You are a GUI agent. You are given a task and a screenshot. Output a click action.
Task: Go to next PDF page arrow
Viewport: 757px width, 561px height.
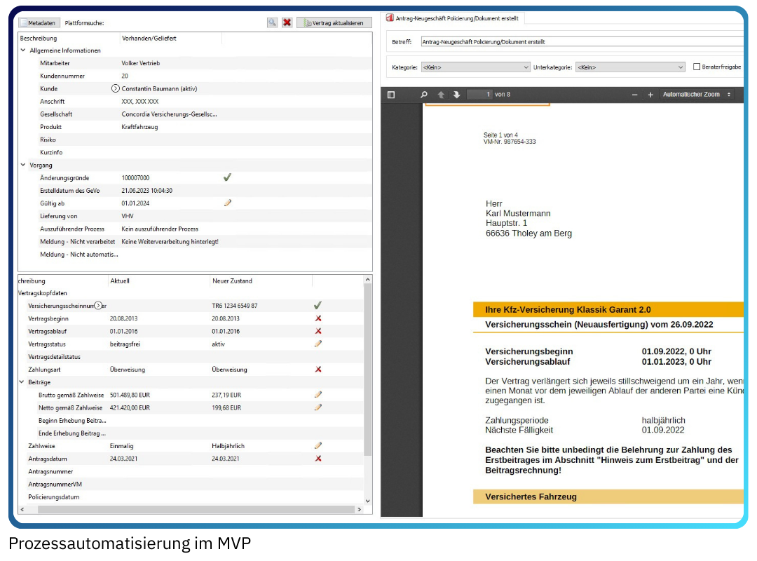456,95
